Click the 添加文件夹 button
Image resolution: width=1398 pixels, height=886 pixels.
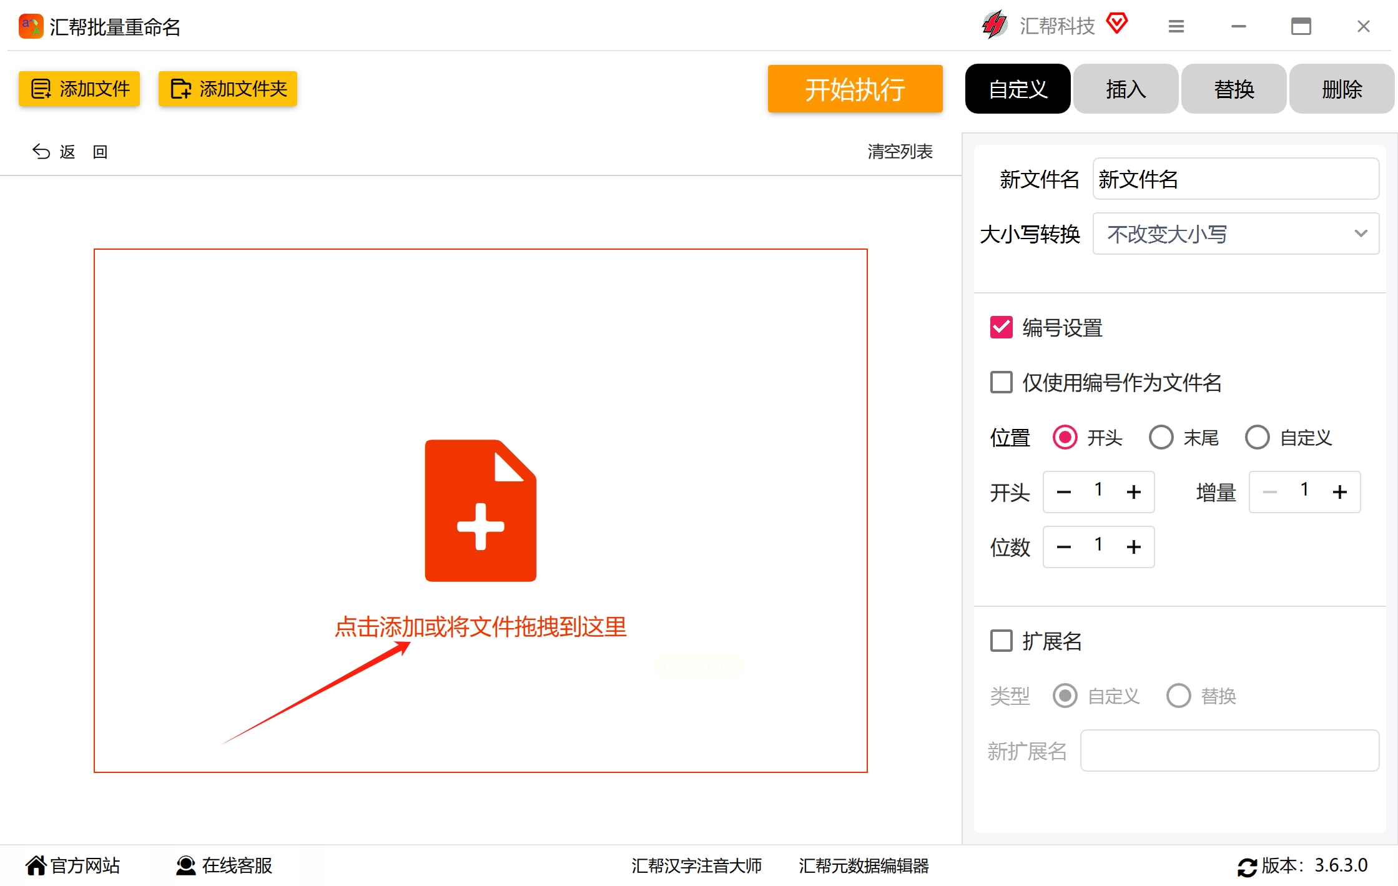pyautogui.click(x=228, y=89)
